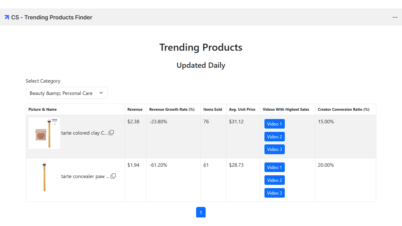Click the tarte colored clay product name
Viewport: 402px width, 226px height.
(84, 133)
